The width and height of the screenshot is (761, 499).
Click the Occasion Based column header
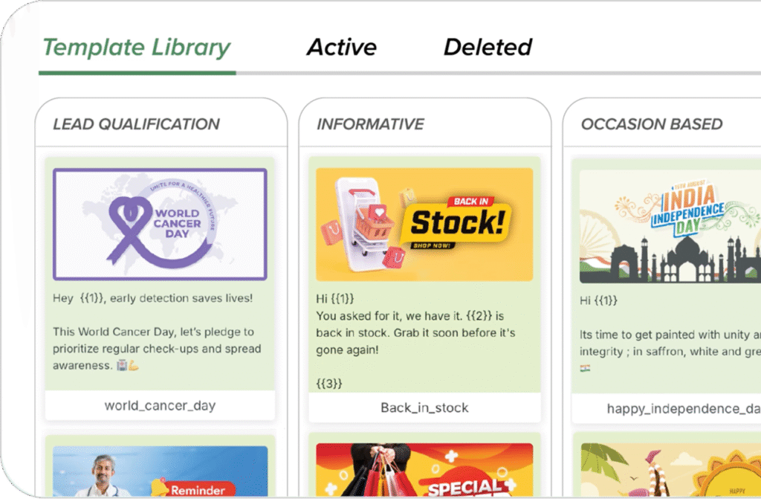pos(651,124)
